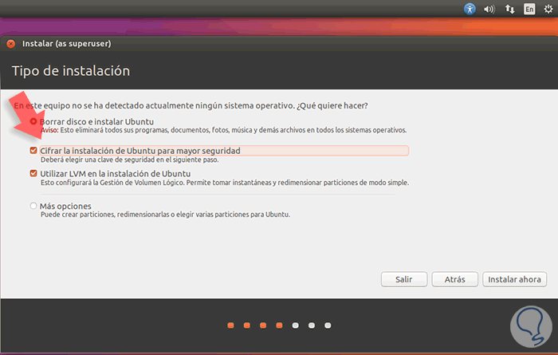Click 'Esto configurará la Gestión de Volumen Lógico' text
Image resolution: width=558 pixels, height=355 pixels.
click(x=225, y=183)
